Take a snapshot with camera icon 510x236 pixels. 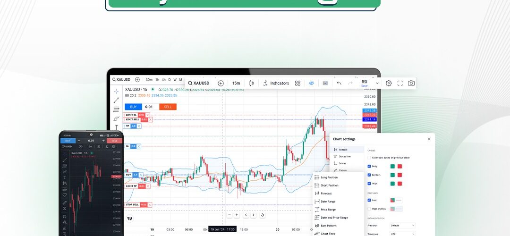click(x=411, y=83)
